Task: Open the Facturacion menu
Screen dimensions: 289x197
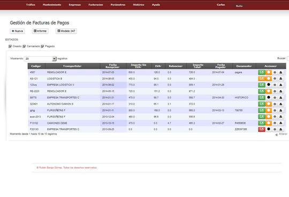Action: tap(96, 5)
